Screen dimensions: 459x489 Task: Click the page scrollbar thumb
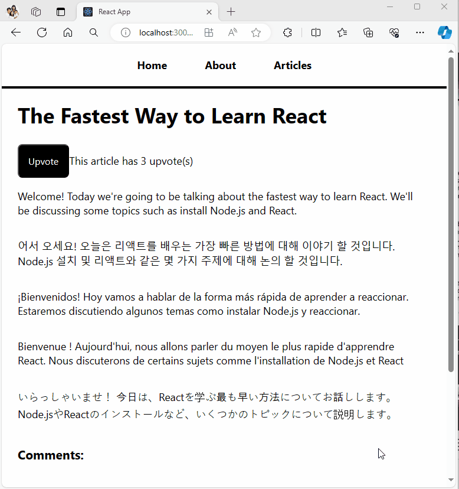(451, 214)
